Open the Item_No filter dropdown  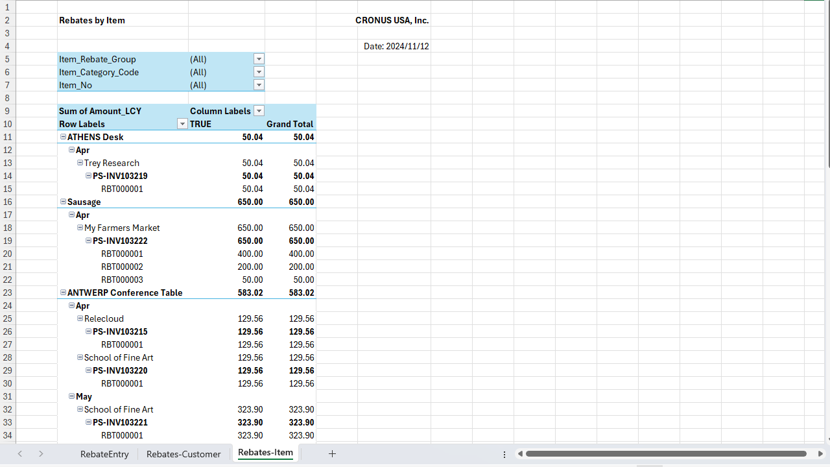pos(259,85)
